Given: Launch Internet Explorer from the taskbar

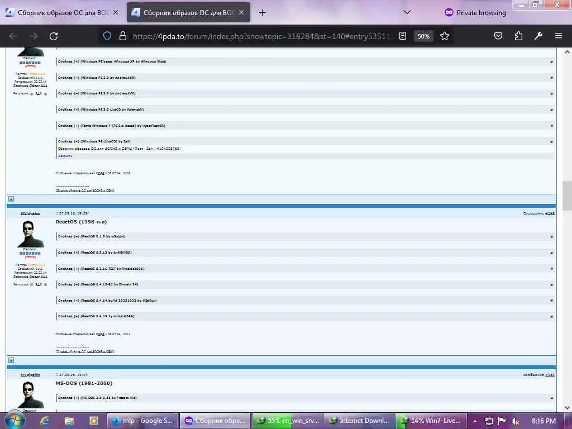Looking at the screenshot, I should point(45,421).
